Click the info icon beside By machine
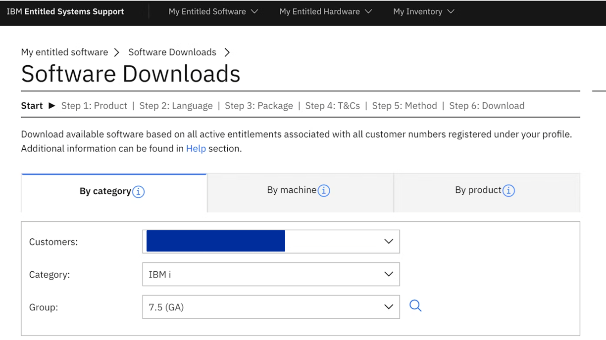The height and width of the screenshot is (340, 606). pyautogui.click(x=325, y=190)
